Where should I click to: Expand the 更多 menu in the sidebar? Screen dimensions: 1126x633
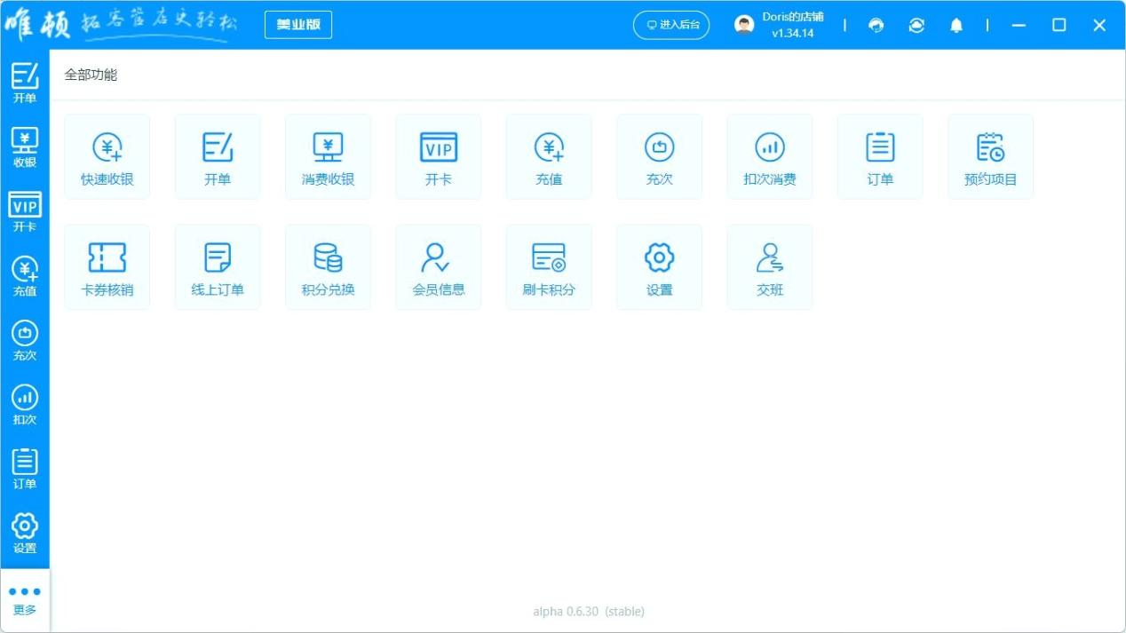pos(25,600)
